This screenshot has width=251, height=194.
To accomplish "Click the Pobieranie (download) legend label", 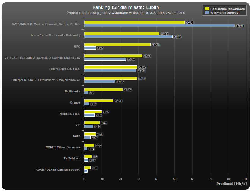I will coord(227,9).
